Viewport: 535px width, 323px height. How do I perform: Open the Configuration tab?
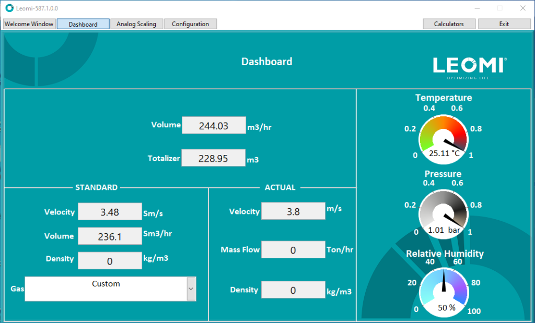click(190, 23)
